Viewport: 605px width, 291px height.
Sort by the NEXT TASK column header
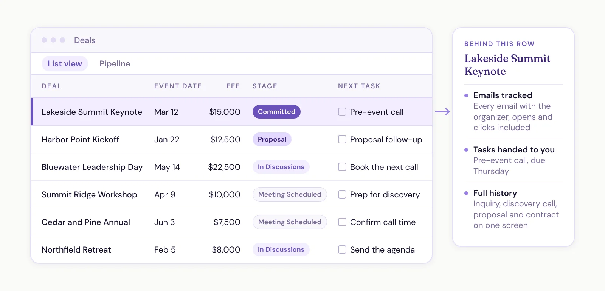pyautogui.click(x=359, y=86)
